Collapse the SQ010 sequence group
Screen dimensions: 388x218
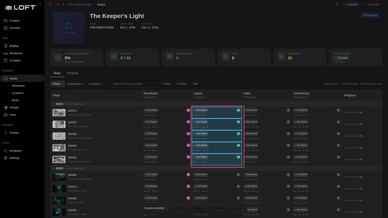[54, 104]
